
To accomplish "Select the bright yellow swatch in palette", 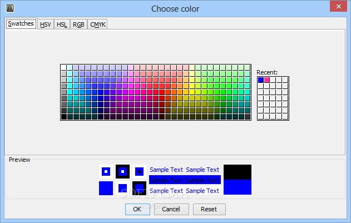I will (x=192, y=92).
